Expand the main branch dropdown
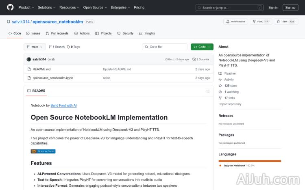The image size is (305, 190). (35, 47)
